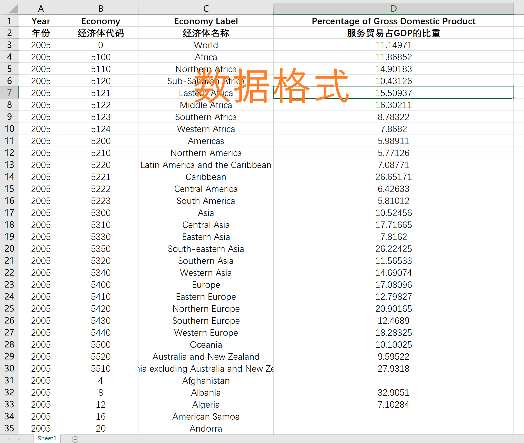Screen dimensions: 524x443
Task: Click the next sheet navigation arrow
Action: (19, 439)
